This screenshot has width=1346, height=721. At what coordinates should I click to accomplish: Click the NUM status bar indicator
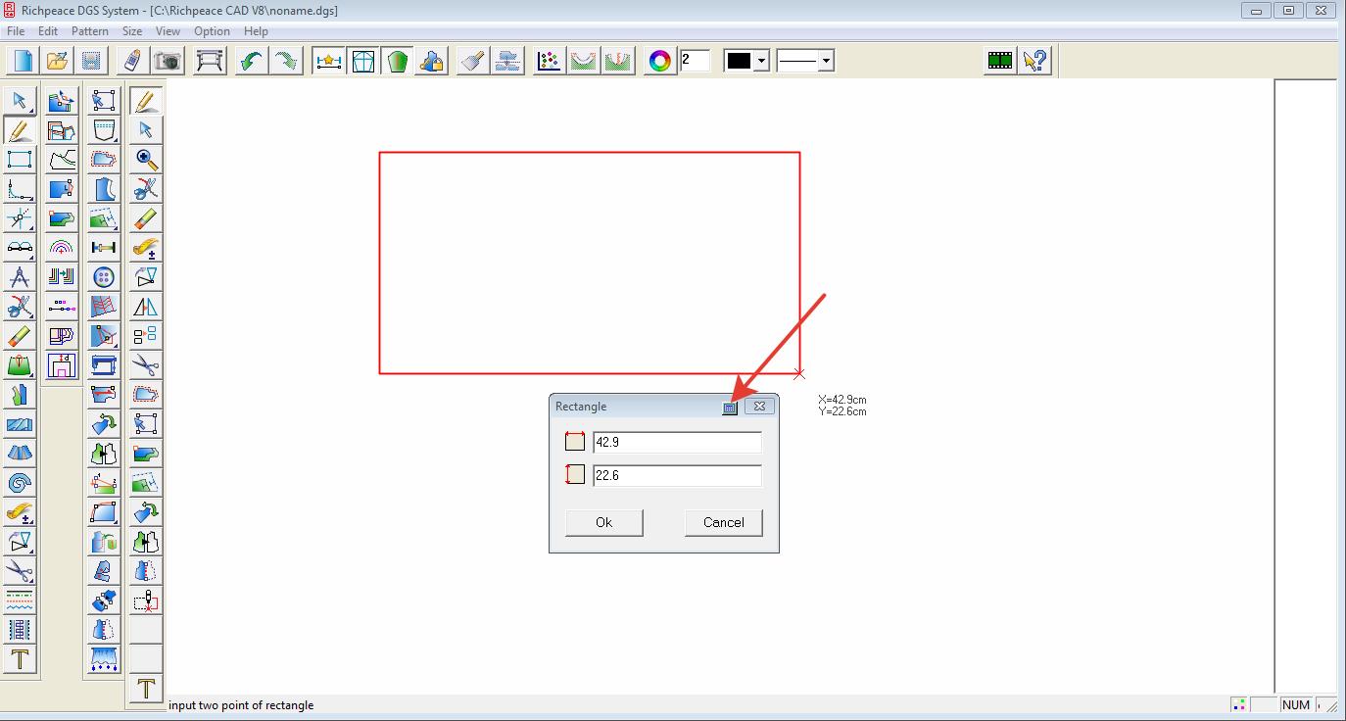click(1295, 705)
